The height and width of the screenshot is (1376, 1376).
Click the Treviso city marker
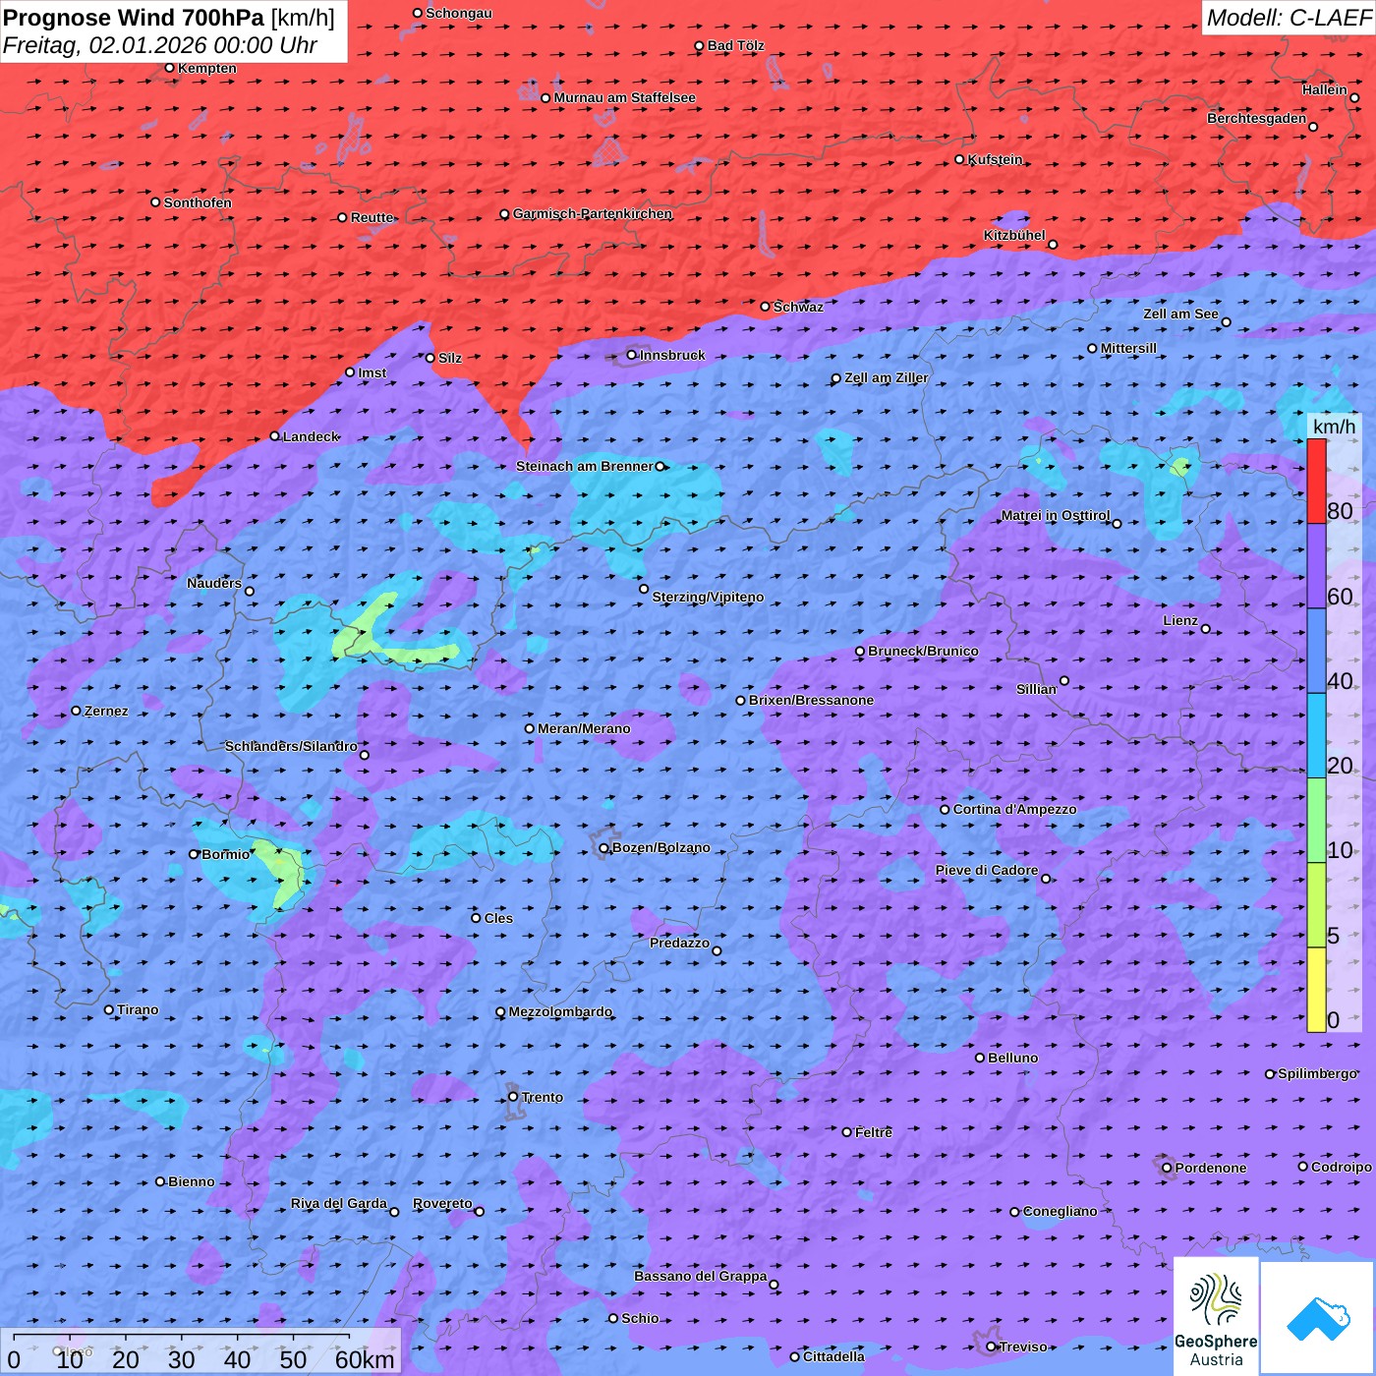(x=992, y=1347)
